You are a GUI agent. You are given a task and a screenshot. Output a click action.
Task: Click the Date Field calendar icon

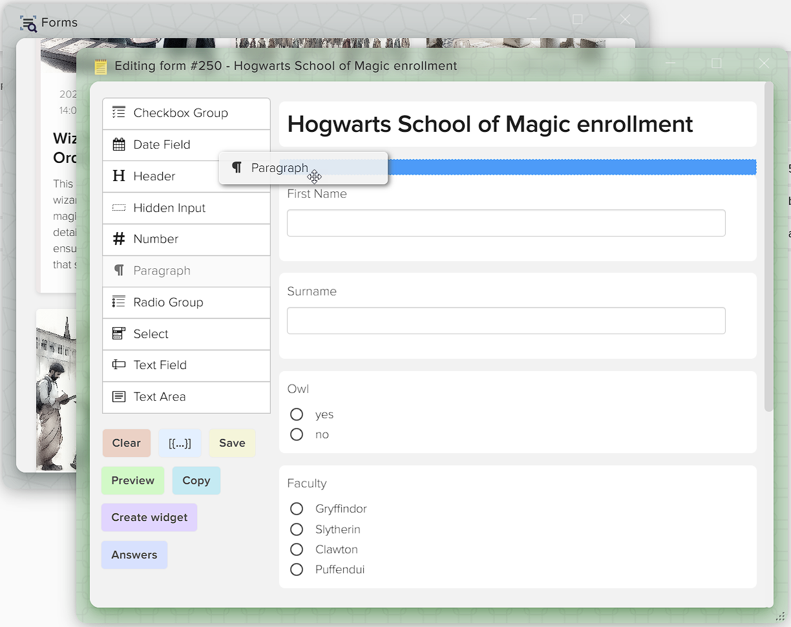pos(119,144)
